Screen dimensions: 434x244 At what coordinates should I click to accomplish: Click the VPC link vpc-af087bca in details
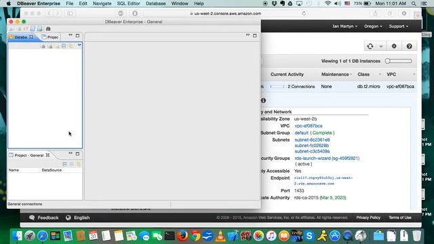pyautogui.click(x=309, y=126)
